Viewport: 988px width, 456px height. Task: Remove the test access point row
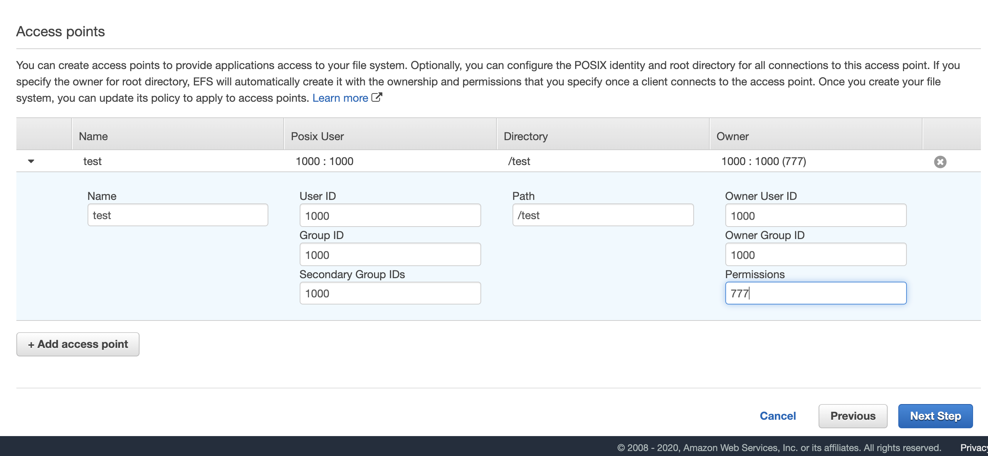(940, 162)
